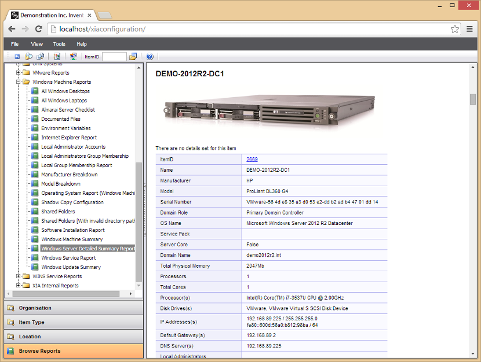Open the Item Type panel
Image resolution: width=481 pixels, height=362 pixels.
tap(74, 322)
